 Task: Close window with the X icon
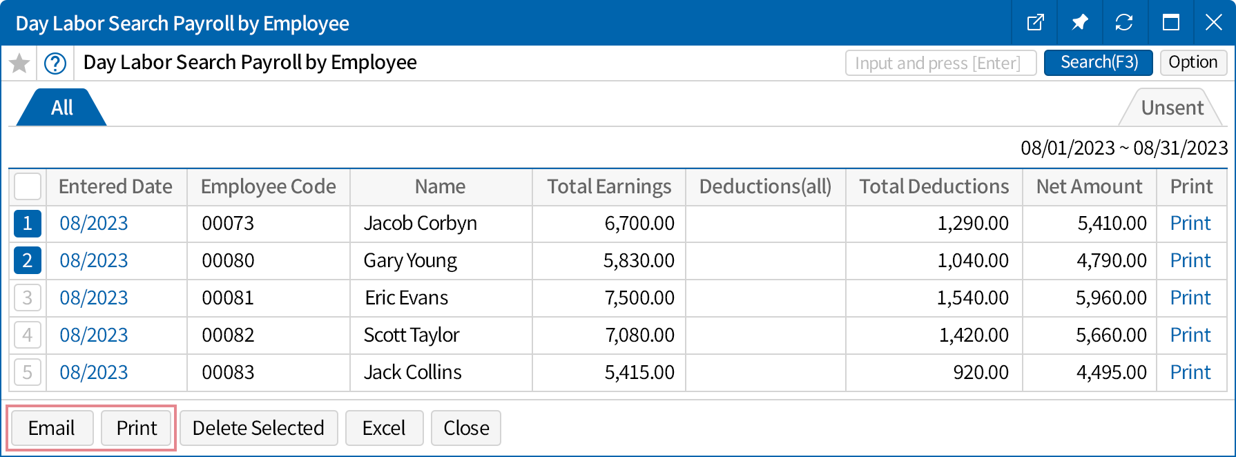1214,23
